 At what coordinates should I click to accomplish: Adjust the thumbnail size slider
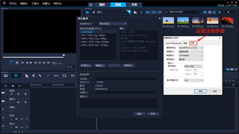click(x=228, y=12)
